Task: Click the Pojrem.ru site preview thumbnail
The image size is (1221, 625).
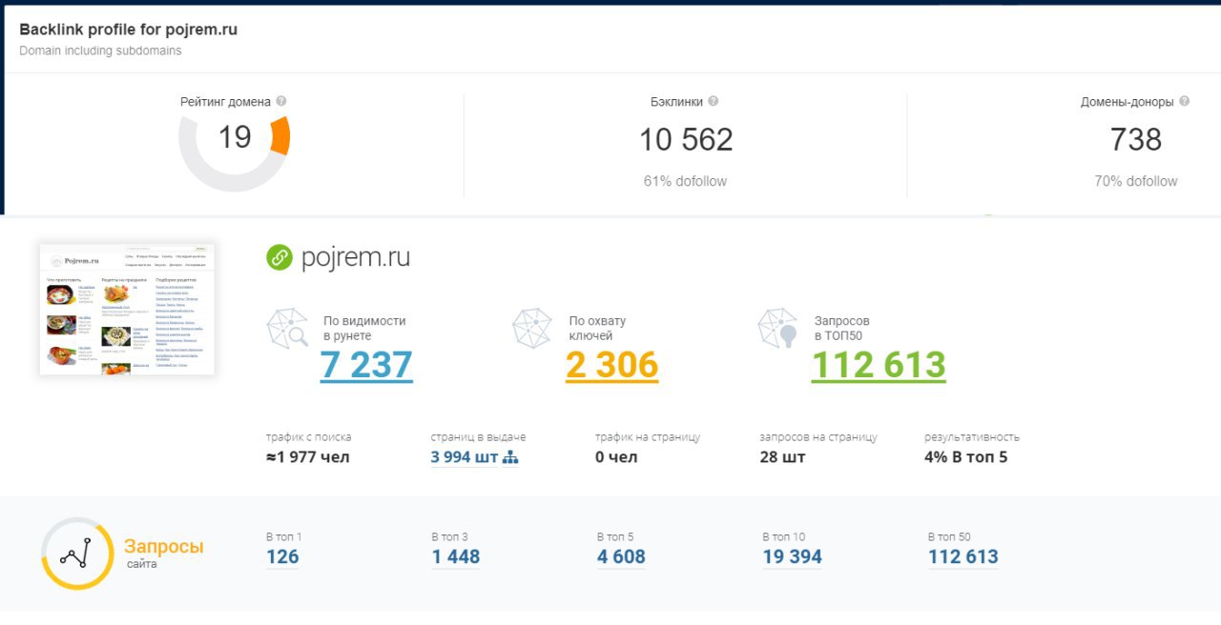Action: coord(127,310)
